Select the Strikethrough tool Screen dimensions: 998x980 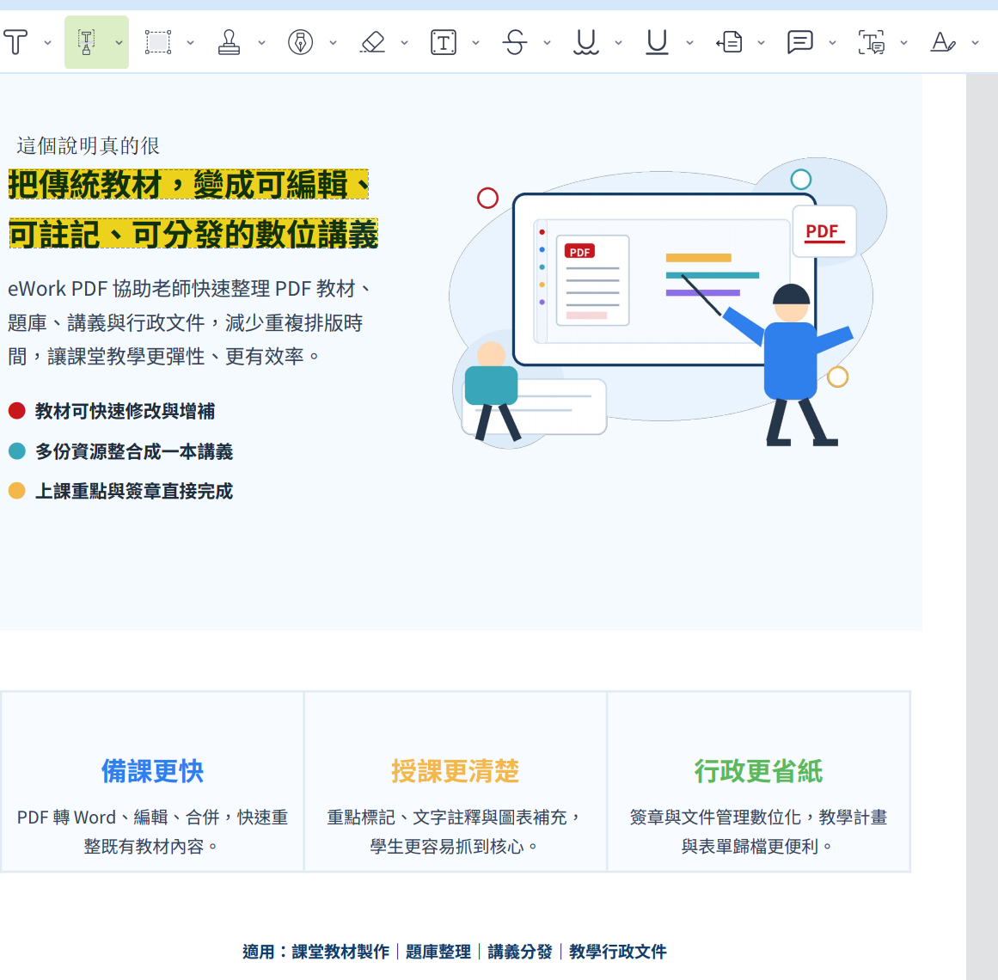pyautogui.click(x=515, y=43)
